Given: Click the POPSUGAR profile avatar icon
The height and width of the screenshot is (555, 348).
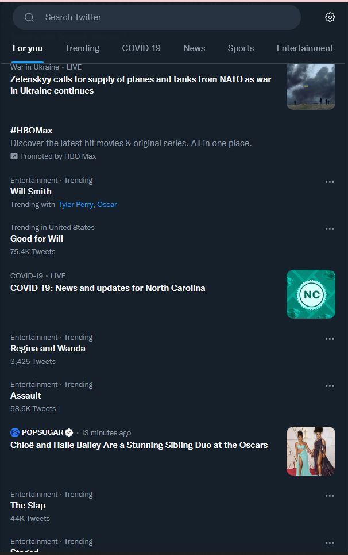Looking at the screenshot, I should (15, 432).
